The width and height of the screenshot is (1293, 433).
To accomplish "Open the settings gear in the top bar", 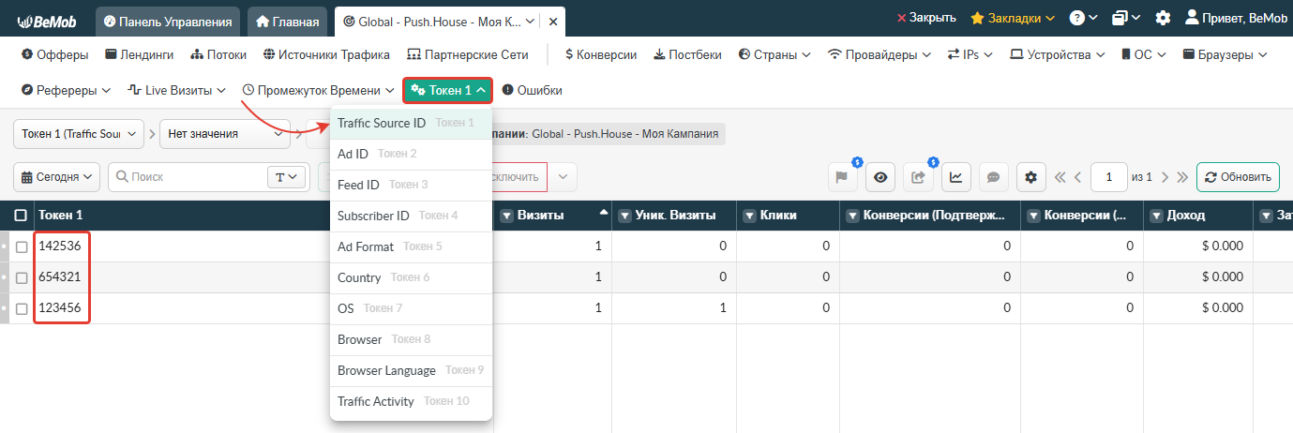I will (x=1163, y=18).
